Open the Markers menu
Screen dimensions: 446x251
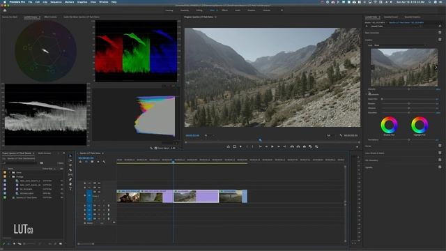69,2
